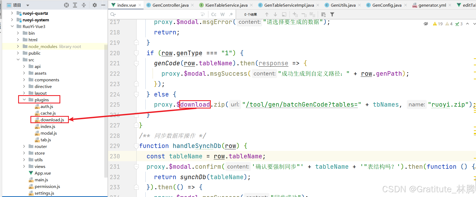Viewport: 476px width, 197px height.
Task: Click add selection for next occurrence icon
Action: (295, 14)
